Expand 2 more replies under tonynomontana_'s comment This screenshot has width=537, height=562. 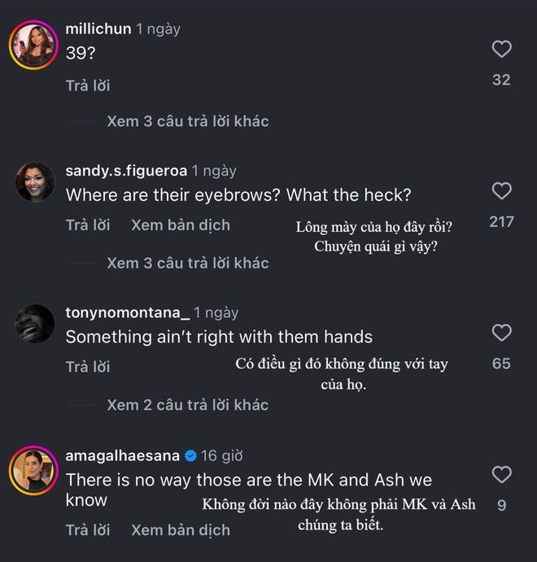187,404
